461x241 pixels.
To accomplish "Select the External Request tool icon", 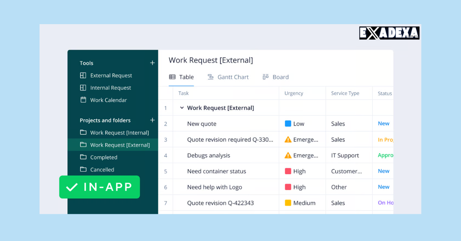I will 83,75.
